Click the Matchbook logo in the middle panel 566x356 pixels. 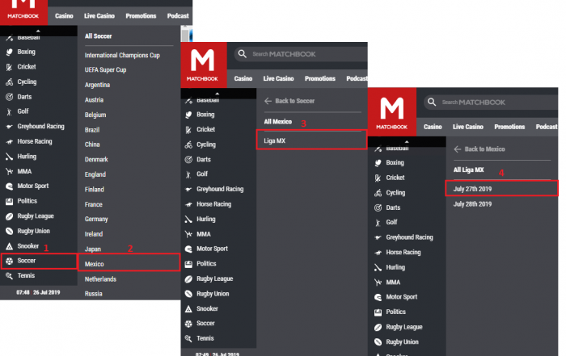pos(204,65)
